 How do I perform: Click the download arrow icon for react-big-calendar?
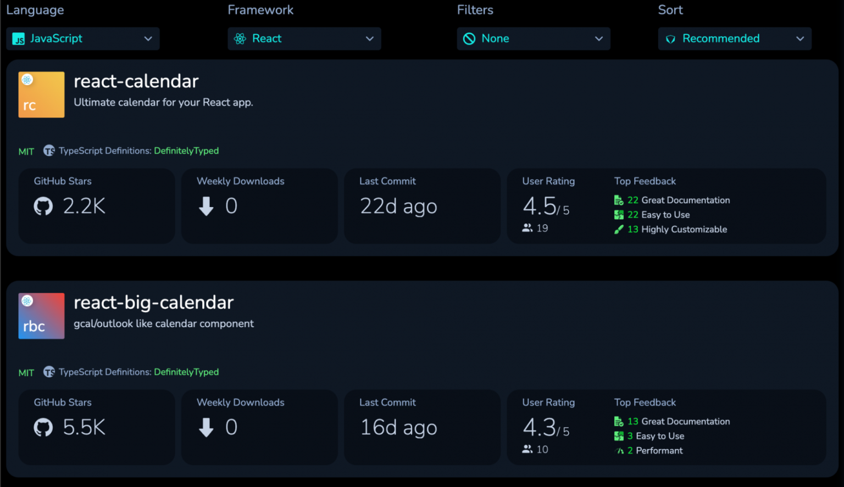click(206, 428)
